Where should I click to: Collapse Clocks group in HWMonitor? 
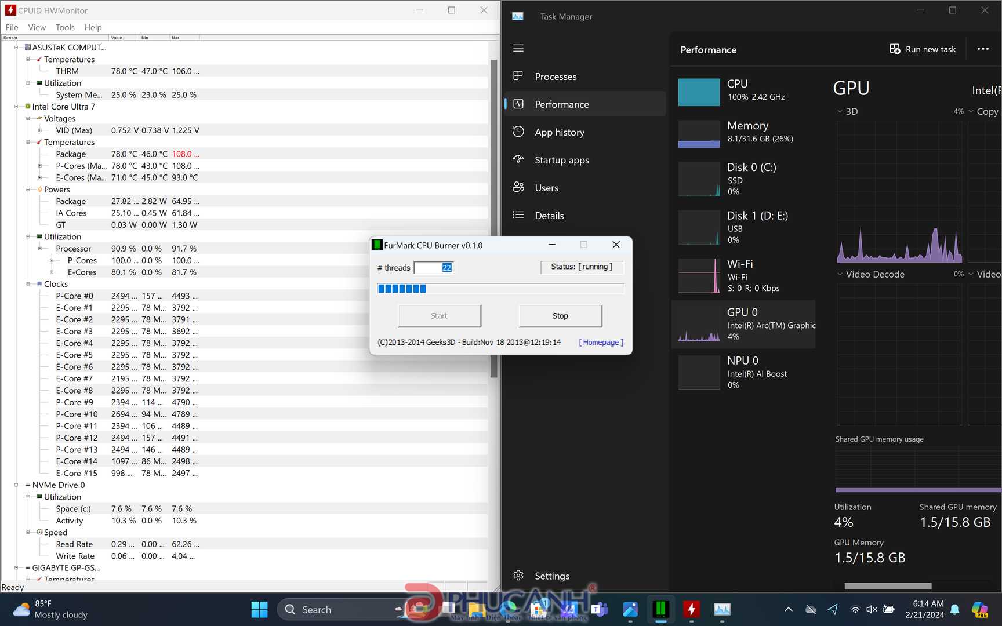28,284
